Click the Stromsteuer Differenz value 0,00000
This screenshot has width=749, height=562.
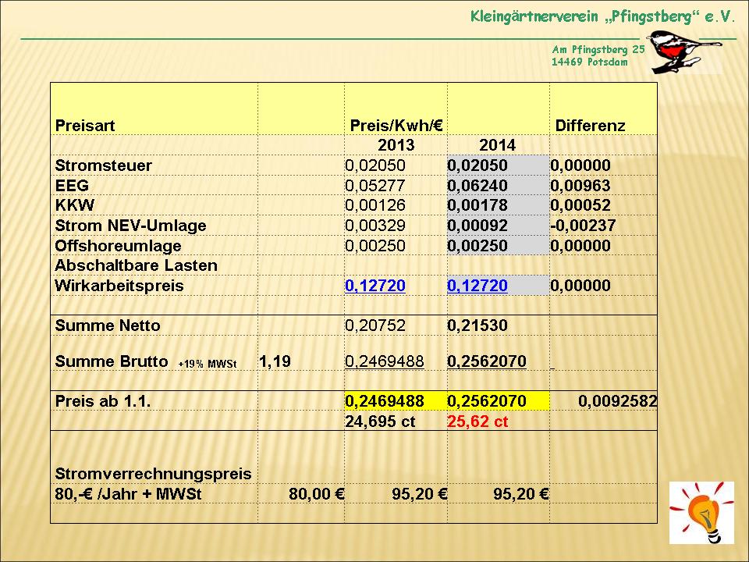(580, 165)
